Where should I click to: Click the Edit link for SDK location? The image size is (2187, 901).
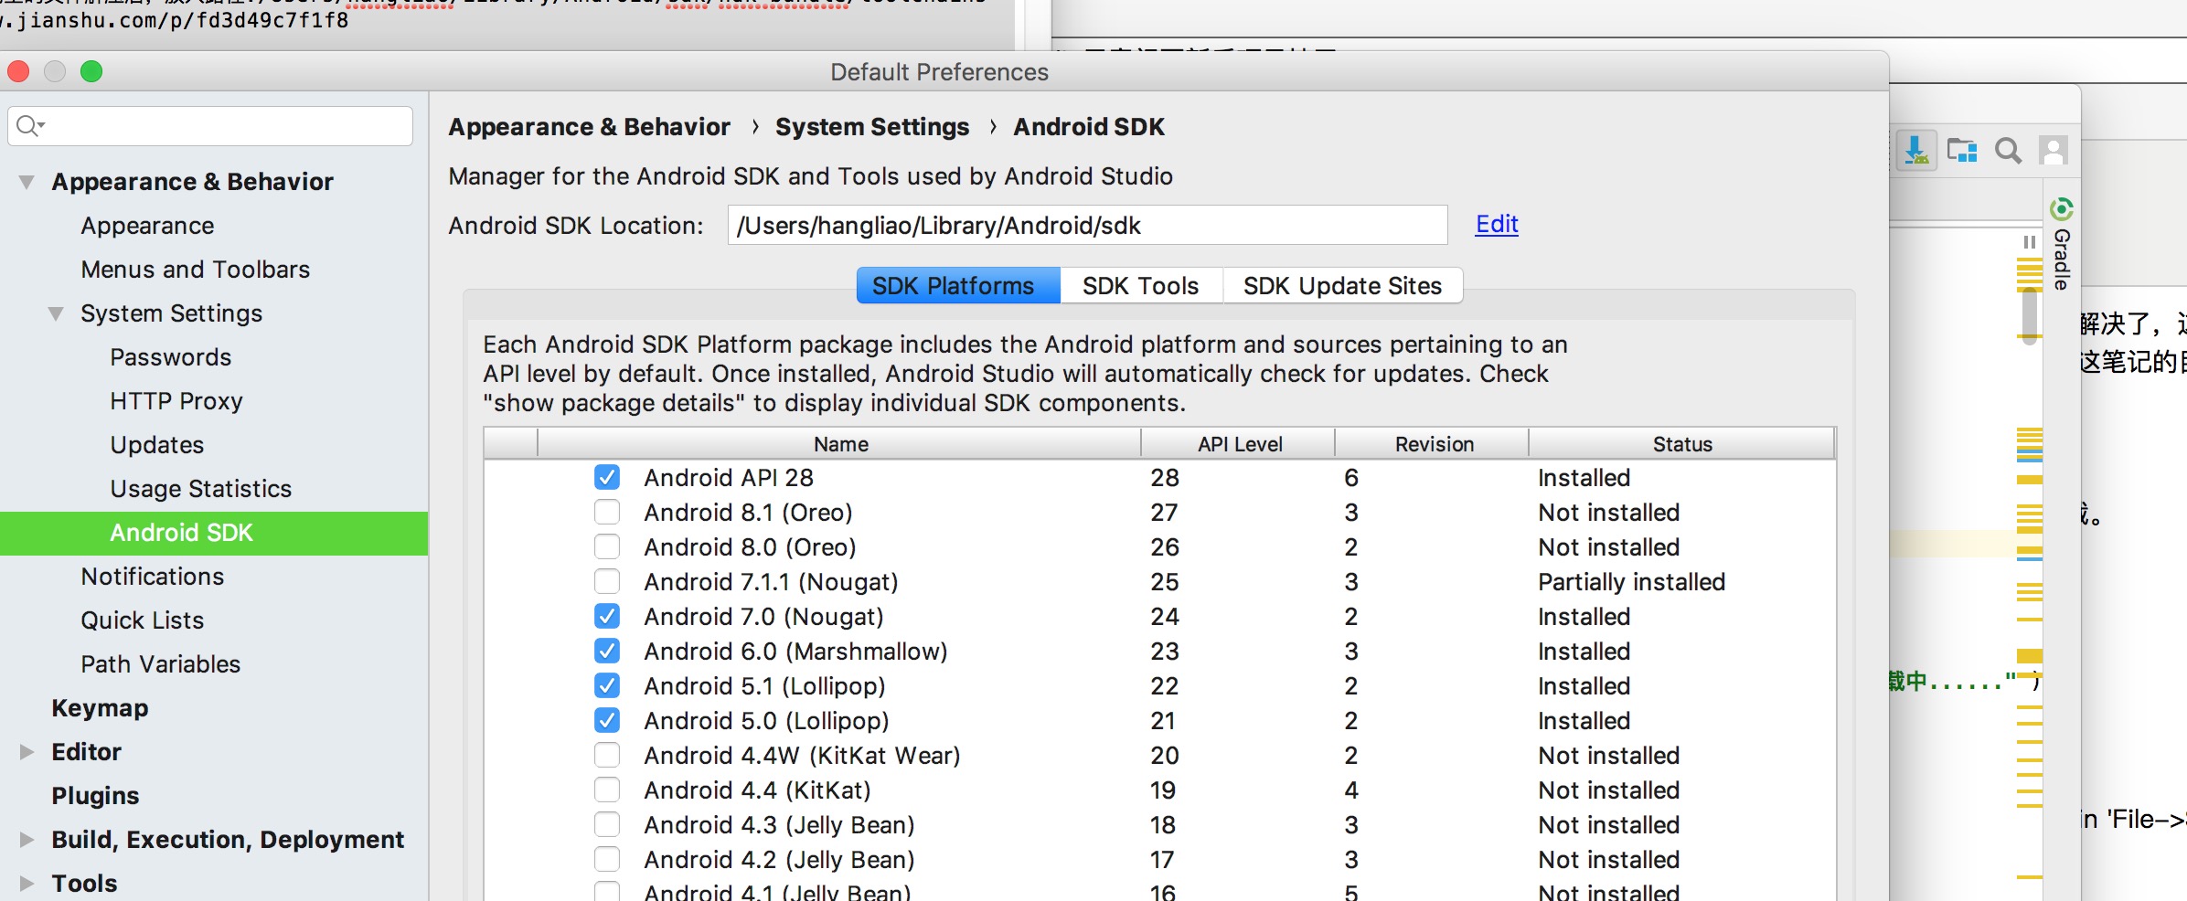pyautogui.click(x=1497, y=224)
